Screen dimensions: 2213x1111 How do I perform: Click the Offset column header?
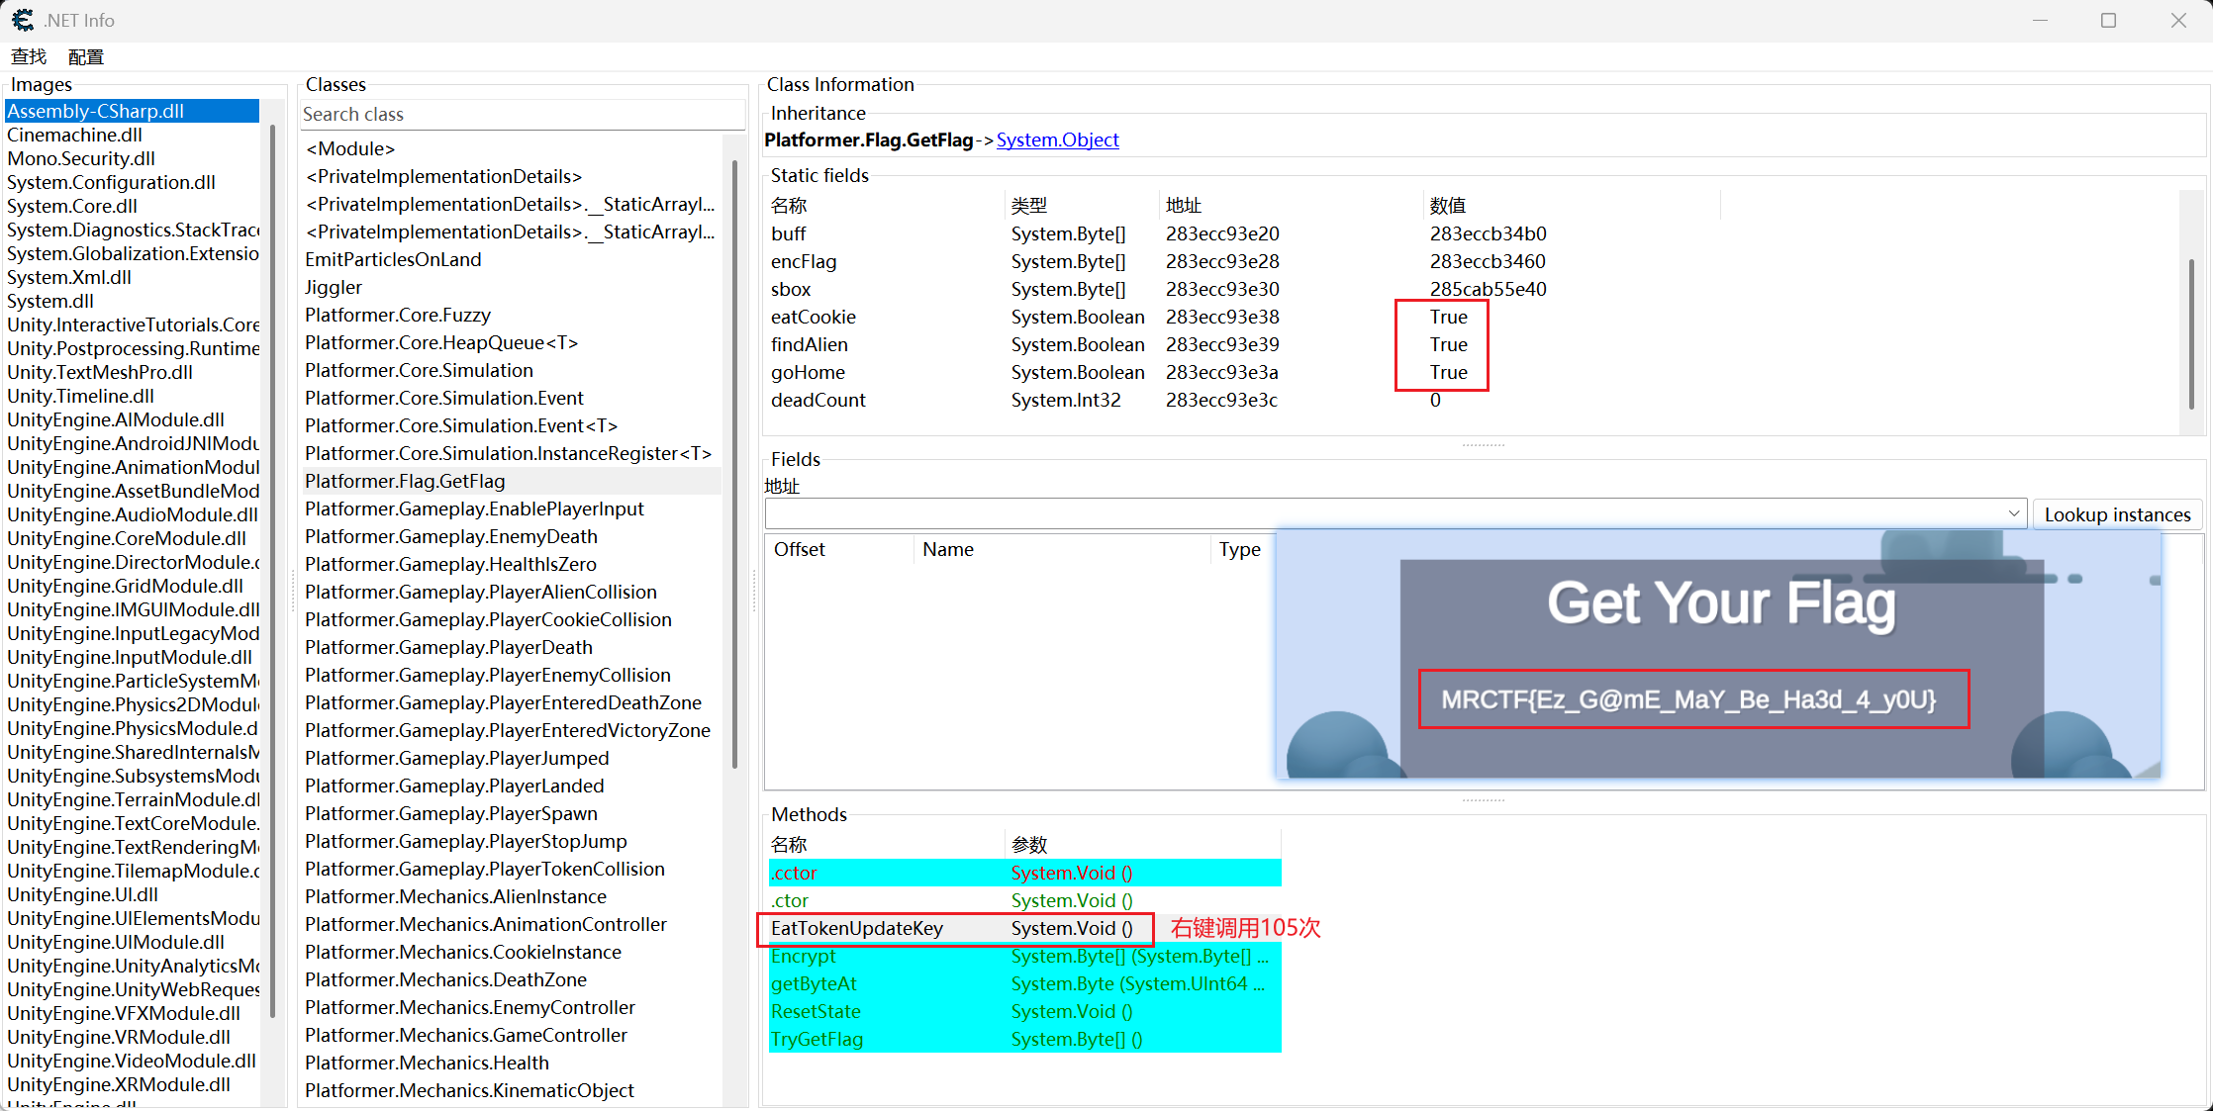click(x=800, y=549)
